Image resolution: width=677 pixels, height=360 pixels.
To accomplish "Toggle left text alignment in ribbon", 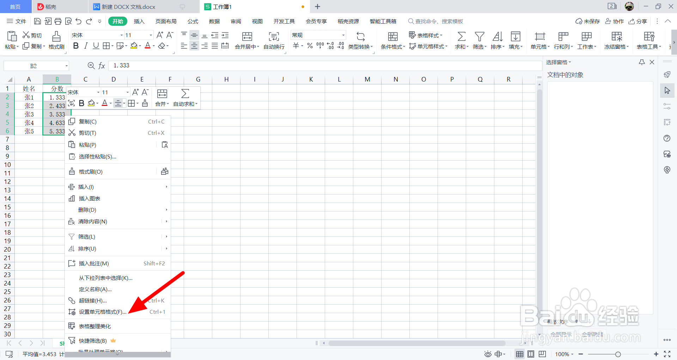I will coord(184,46).
